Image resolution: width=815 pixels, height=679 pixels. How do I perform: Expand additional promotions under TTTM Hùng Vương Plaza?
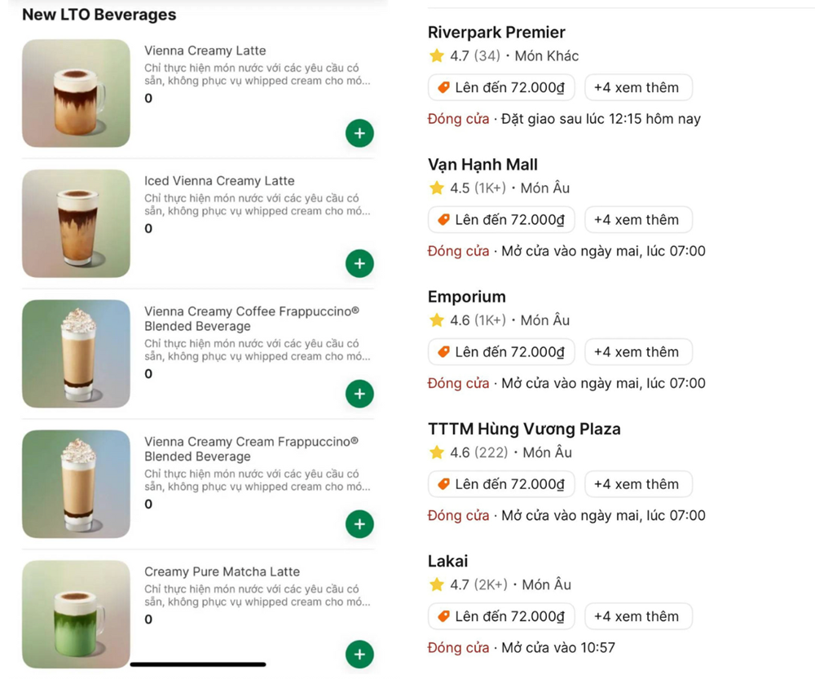click(638, 483)
